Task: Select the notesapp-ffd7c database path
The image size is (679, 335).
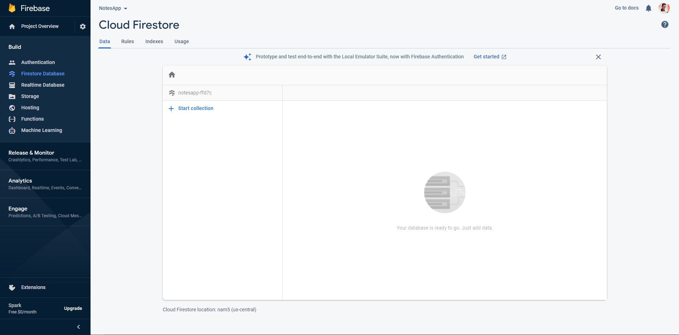Action: pos(195,93)
